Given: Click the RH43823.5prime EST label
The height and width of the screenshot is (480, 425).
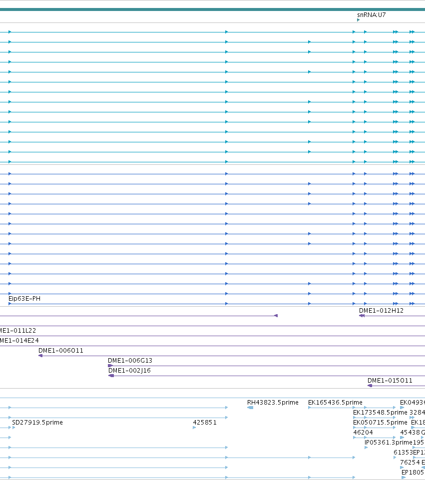Looking at the screenshot, I should [x=273, y=403].
